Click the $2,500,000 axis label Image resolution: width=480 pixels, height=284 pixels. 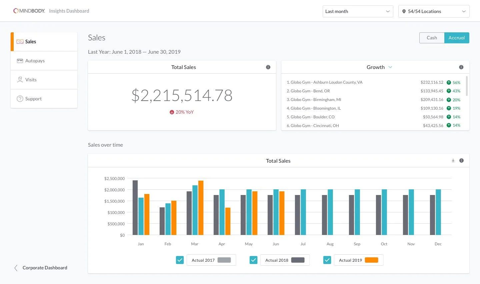pos(114,179)
